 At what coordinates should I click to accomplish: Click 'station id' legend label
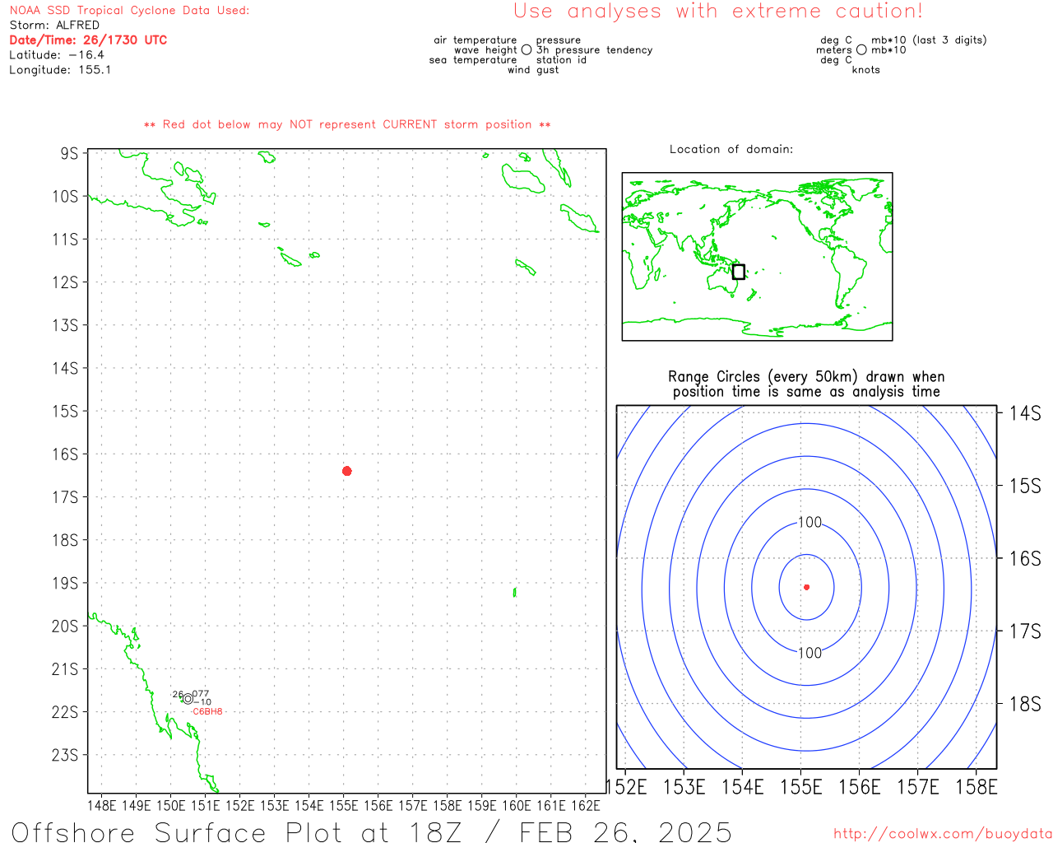coord(561,60)
